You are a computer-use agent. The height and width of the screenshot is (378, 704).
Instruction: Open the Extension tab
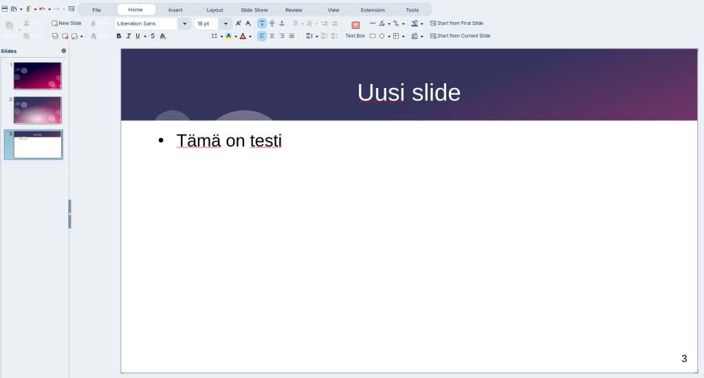[373, 10]
